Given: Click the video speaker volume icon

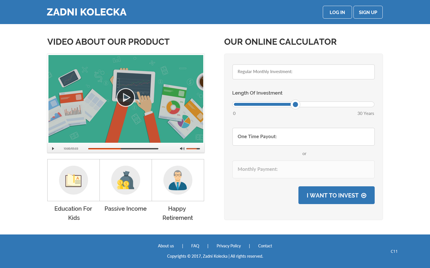Looking at the screenshot, I should (x=182, y=148).
